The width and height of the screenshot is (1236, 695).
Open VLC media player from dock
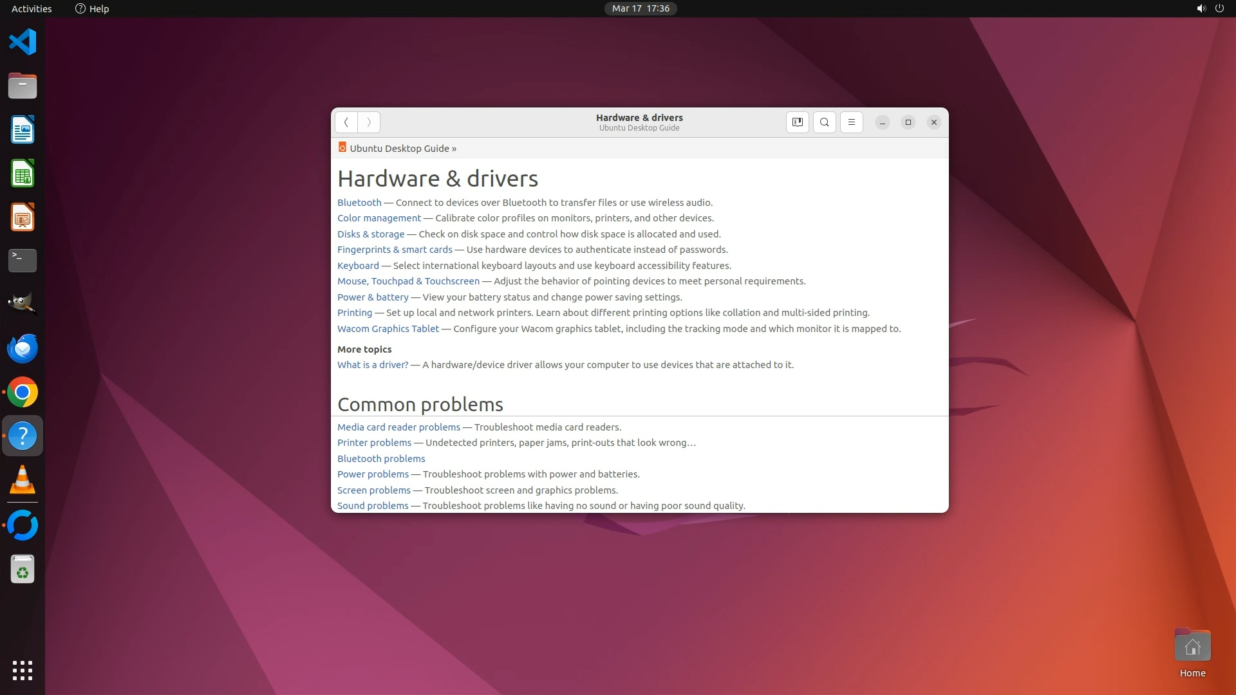[23, 480]
